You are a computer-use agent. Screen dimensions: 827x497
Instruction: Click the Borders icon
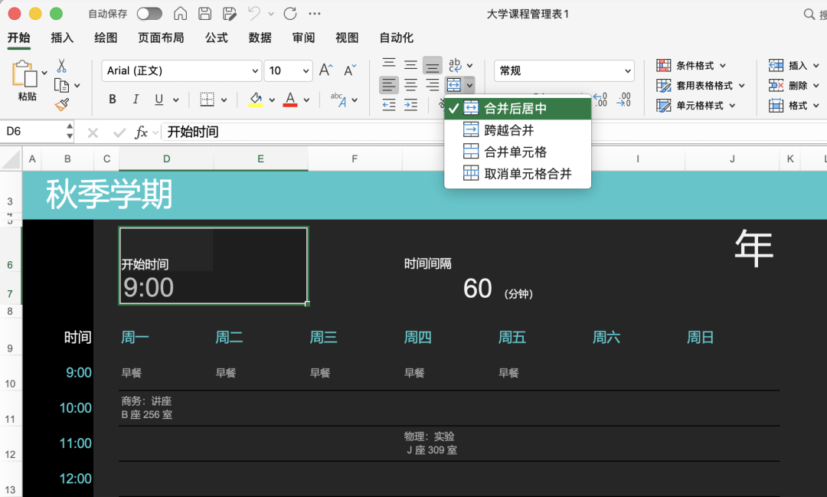click(x=207, y=100)
